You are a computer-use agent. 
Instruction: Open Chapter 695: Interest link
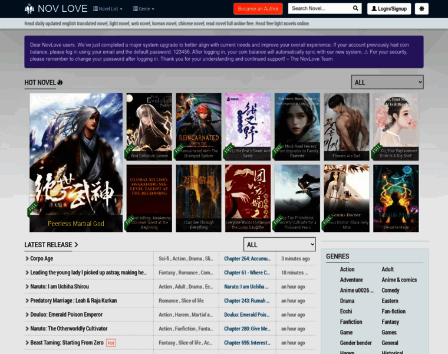pyautogui.click(x=247, y=343)
